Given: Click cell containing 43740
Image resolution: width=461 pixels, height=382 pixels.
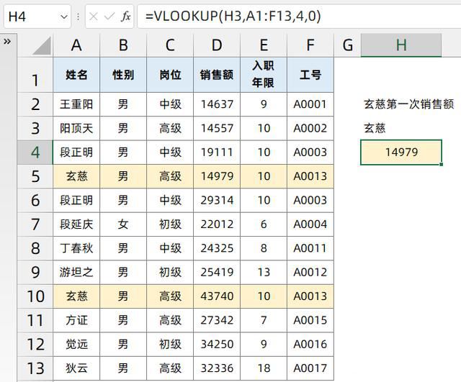Looking at the screenshot, I should (x=217, y=296).
